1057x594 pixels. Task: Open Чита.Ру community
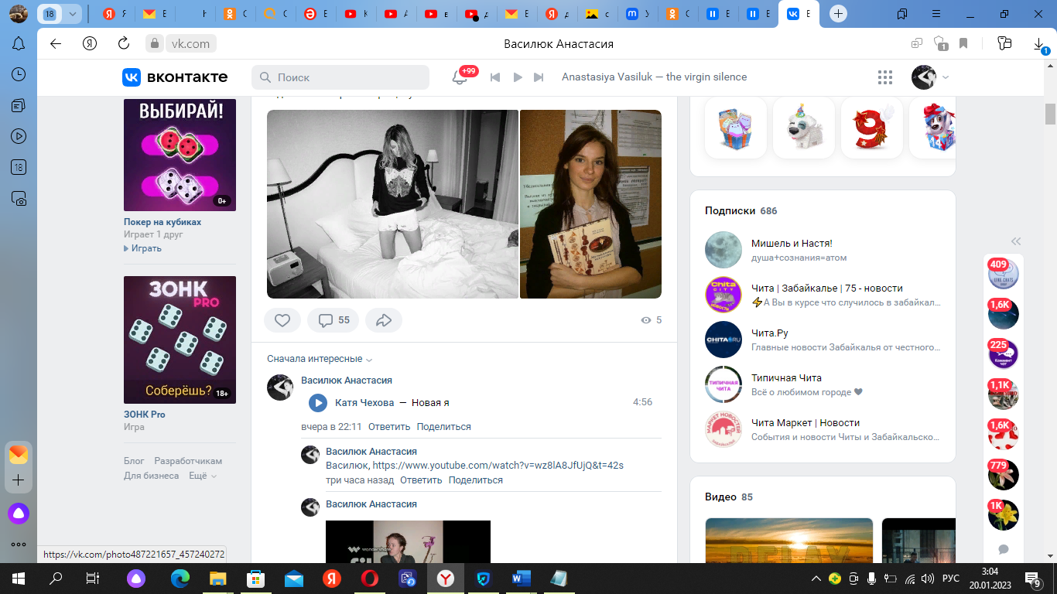(x=769, y=333)
